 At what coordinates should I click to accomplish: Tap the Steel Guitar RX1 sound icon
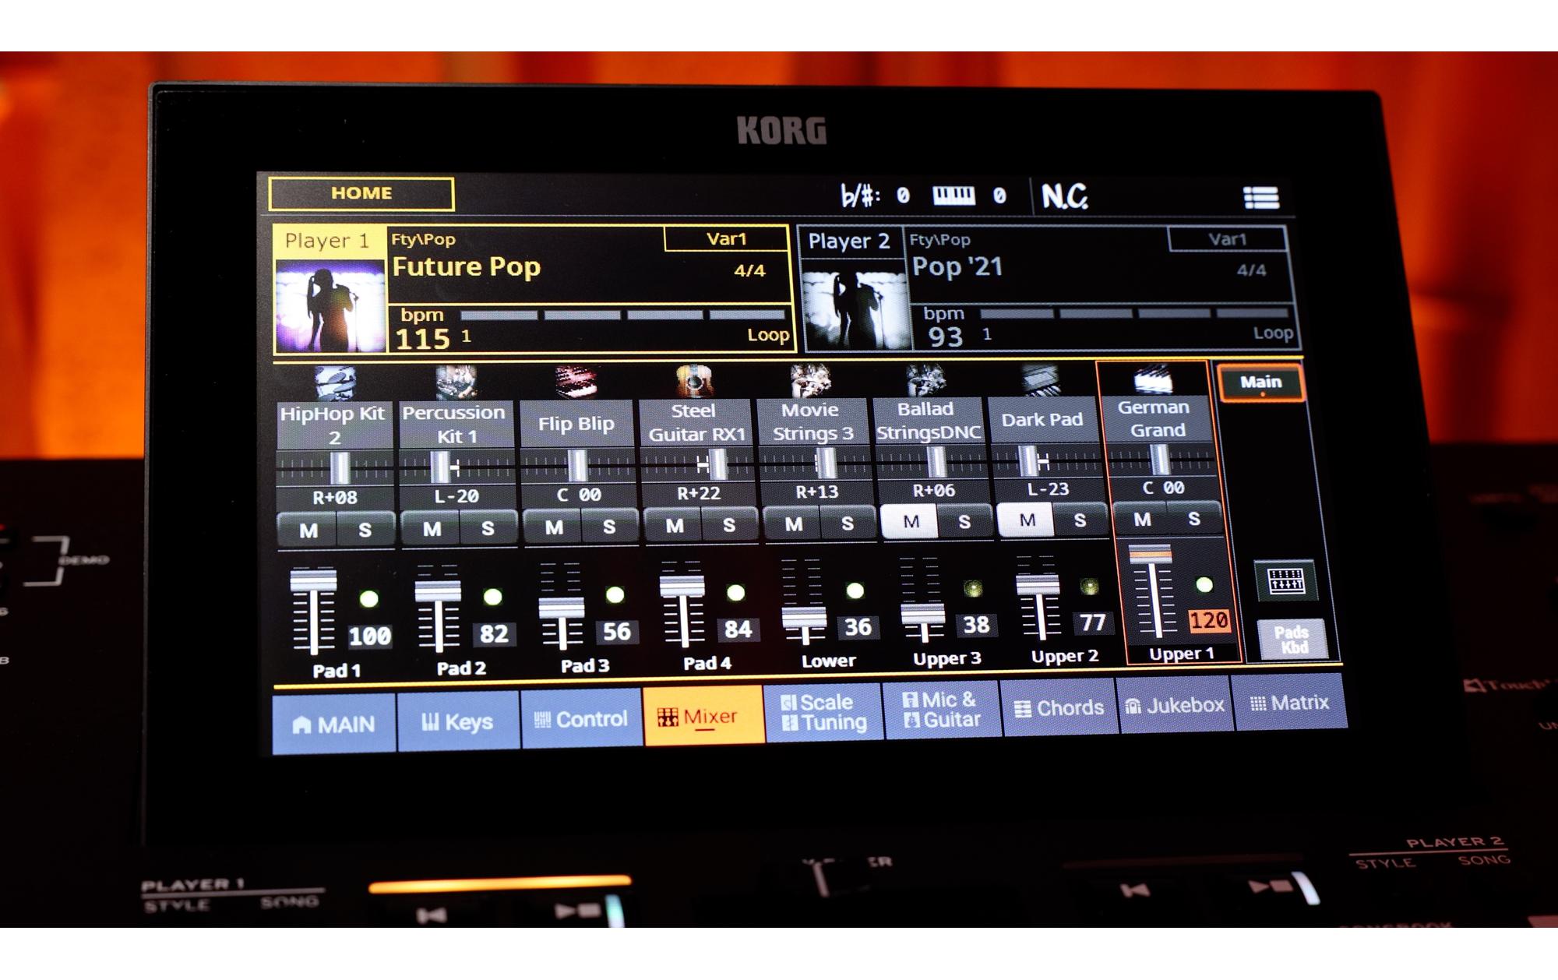[x=695, y=381]
